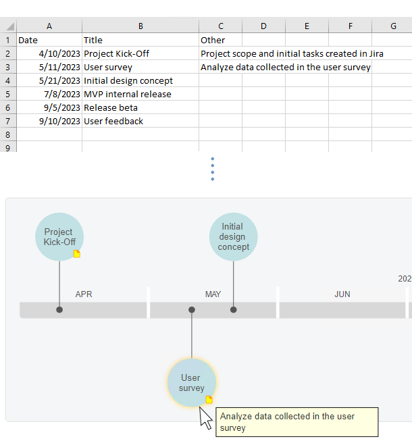Screen dimensions: 412x447
Task: Select column C header
Action: click(x=220, y=26)
